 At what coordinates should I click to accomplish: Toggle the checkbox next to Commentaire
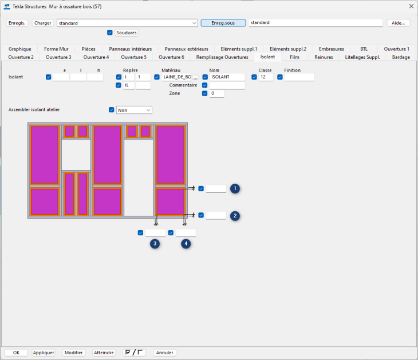(205, 85)
